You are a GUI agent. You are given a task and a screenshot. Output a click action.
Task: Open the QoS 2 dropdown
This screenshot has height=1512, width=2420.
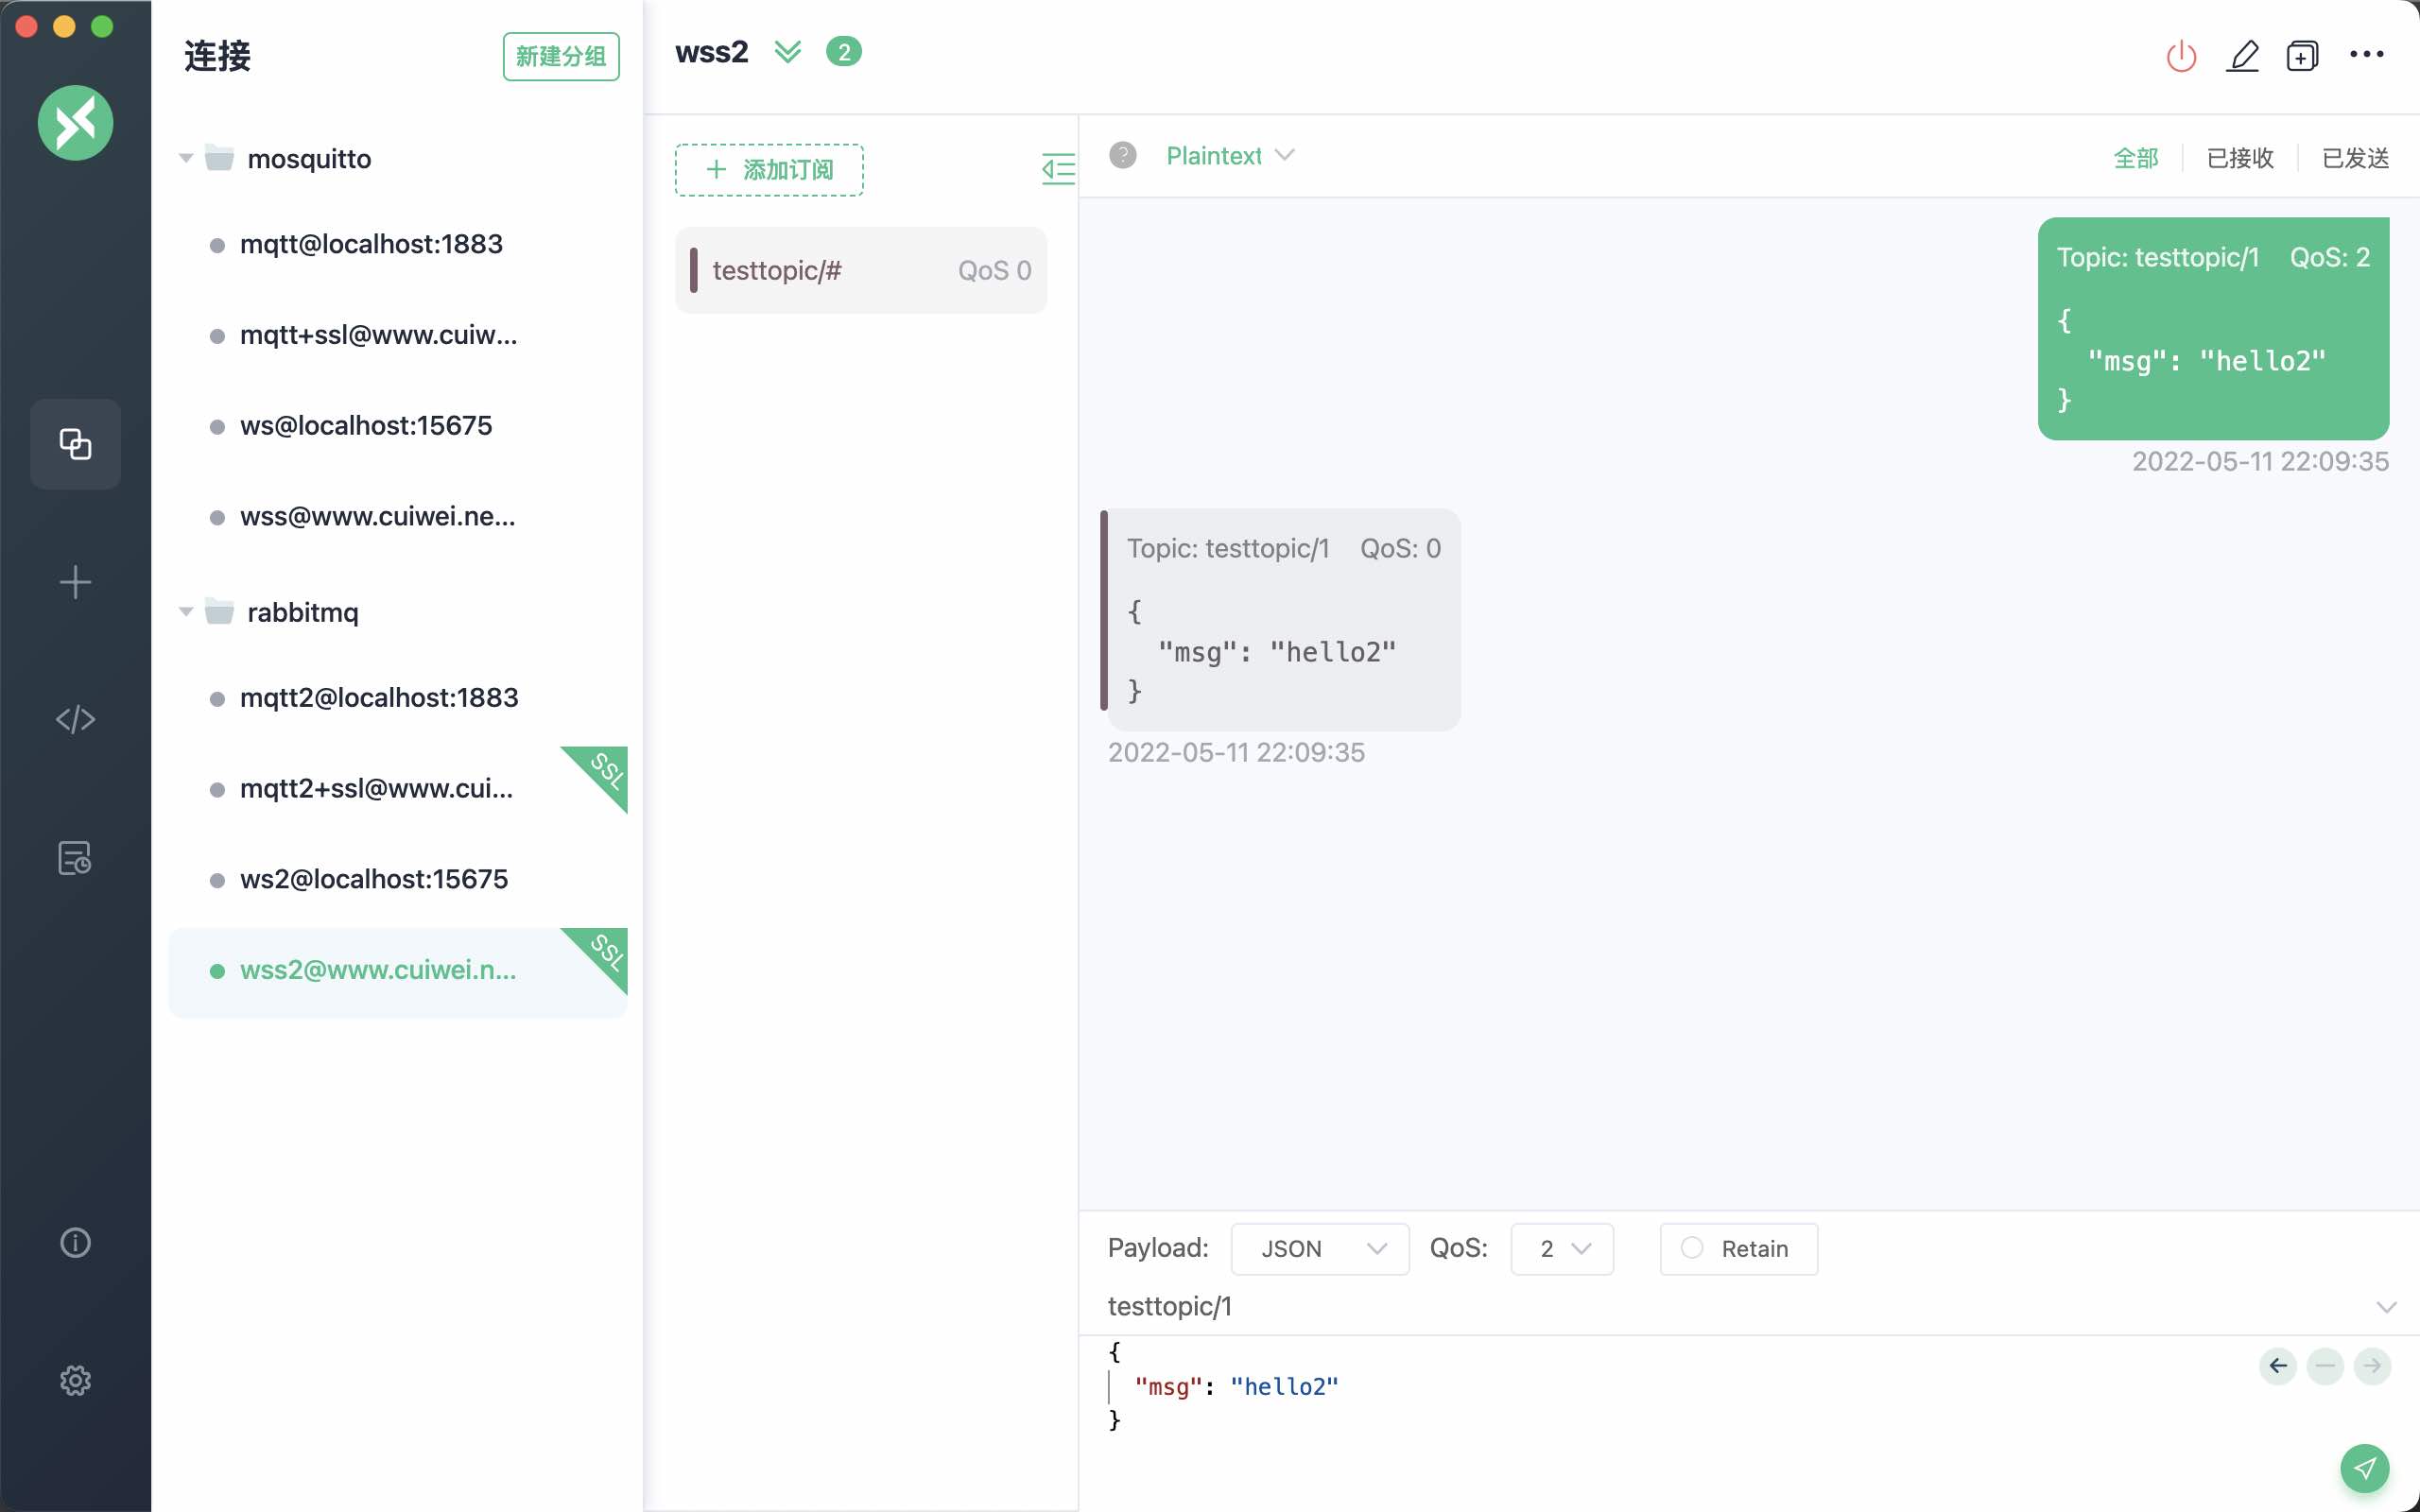[1562, 1248]
